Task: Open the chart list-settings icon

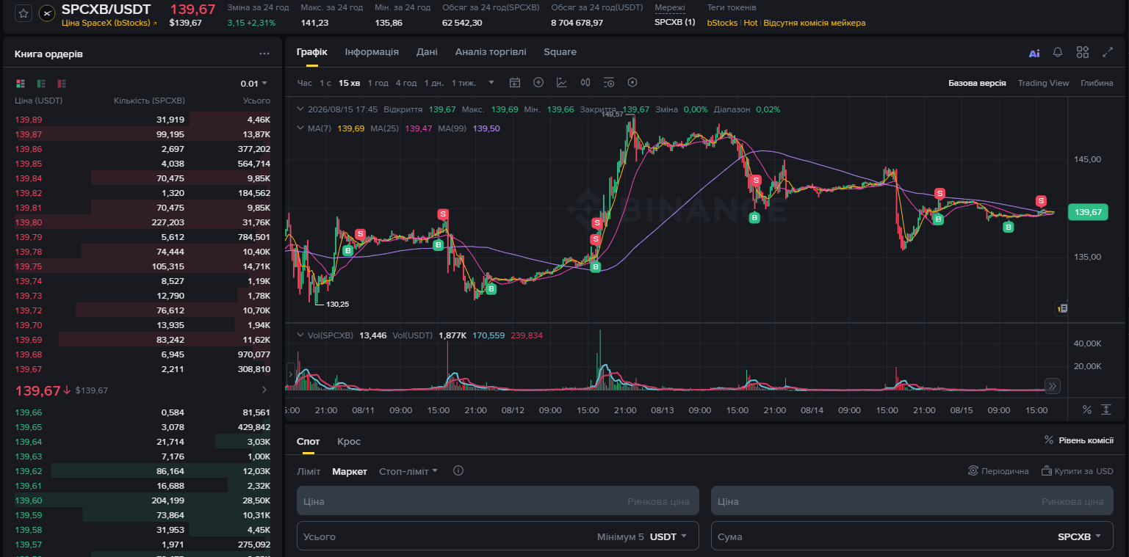Action: pyautogui.click(x=609, y=82)
